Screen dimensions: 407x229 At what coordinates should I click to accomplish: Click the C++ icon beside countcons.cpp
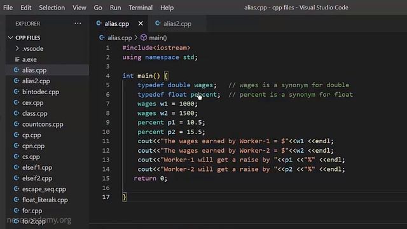tap(17, 124)
